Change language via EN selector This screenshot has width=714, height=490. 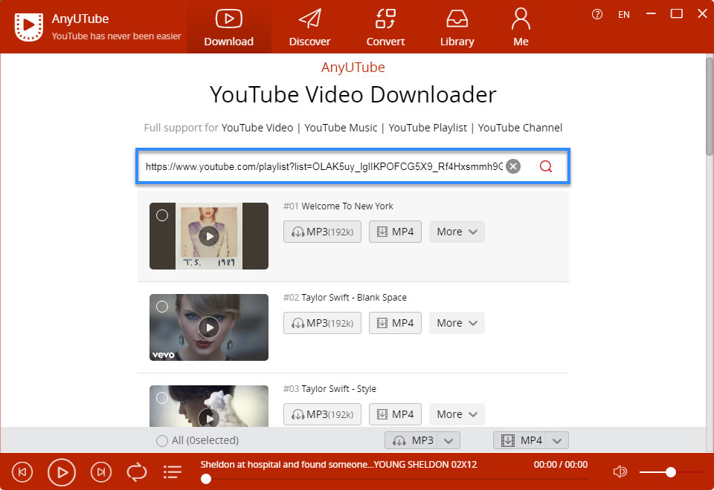tap(624, 15)
